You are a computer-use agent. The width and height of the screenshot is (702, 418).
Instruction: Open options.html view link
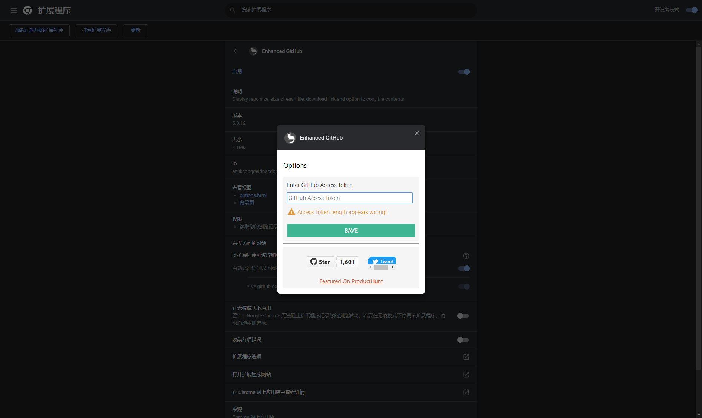point(253,195)
